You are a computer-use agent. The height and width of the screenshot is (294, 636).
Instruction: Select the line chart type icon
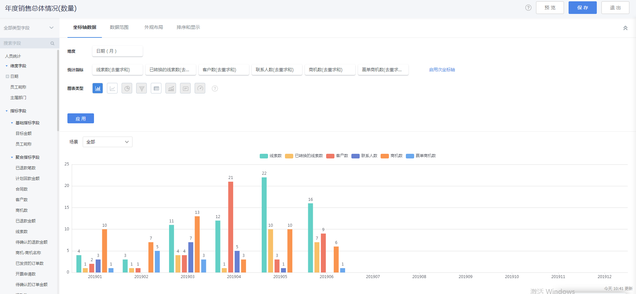(112, 88)
